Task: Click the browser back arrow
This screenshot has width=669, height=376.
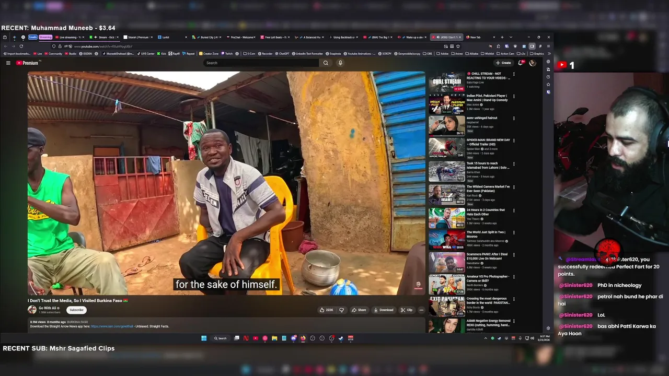Action: click(5, 46)
